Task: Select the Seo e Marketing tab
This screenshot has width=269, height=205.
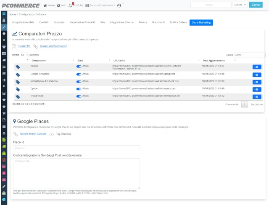Action: click(201, 22)
